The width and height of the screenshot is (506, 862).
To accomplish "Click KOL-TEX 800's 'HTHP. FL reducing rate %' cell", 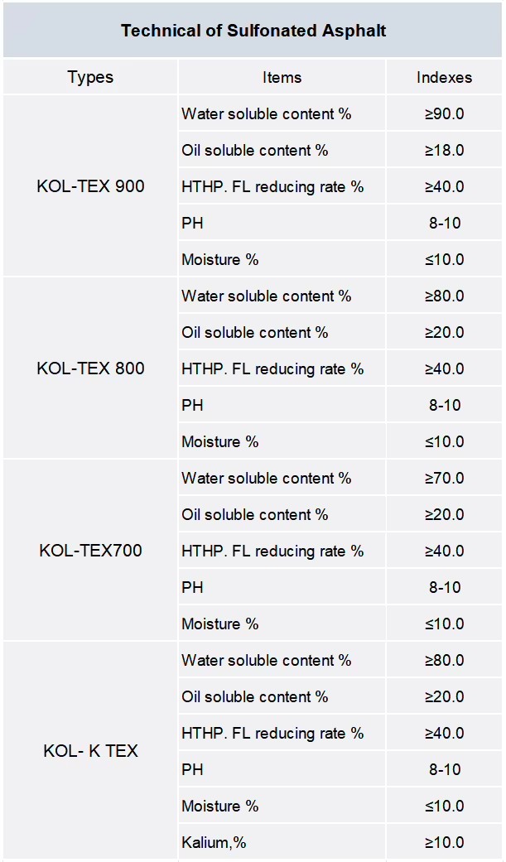I will 282,368.
